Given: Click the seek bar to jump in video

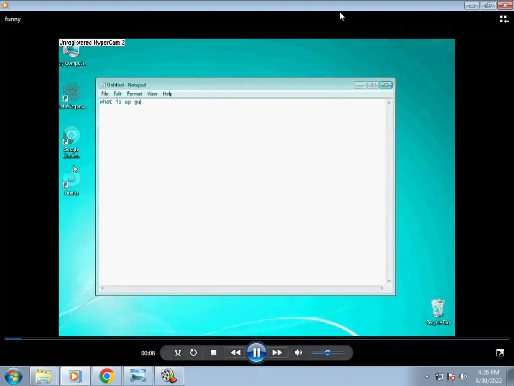Looking at the screenshot, I should (x=257, y=338).
